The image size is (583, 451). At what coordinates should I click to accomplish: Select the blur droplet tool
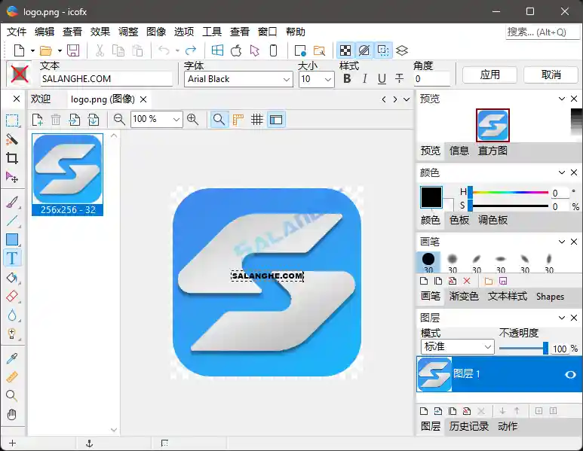12,315
